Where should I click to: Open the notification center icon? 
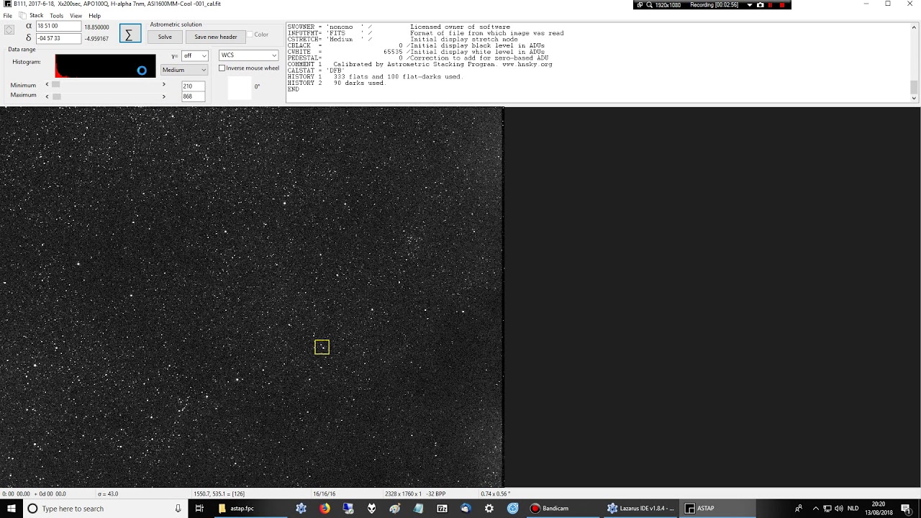[x=906, y=509]
